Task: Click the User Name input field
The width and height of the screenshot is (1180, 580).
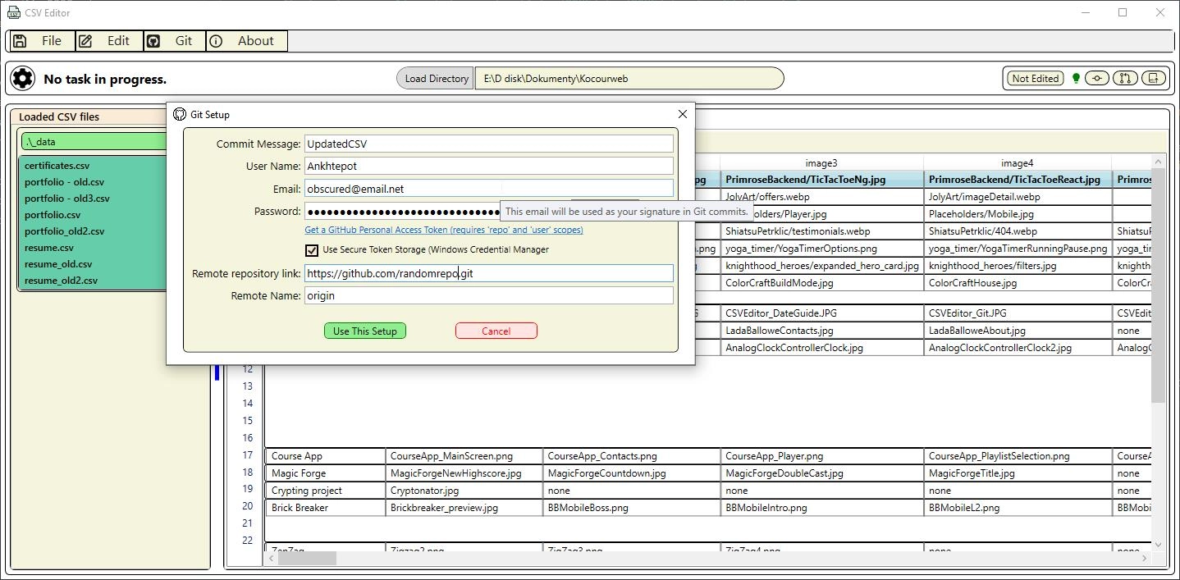Action: pyautogui.click(x=489, y=166)
